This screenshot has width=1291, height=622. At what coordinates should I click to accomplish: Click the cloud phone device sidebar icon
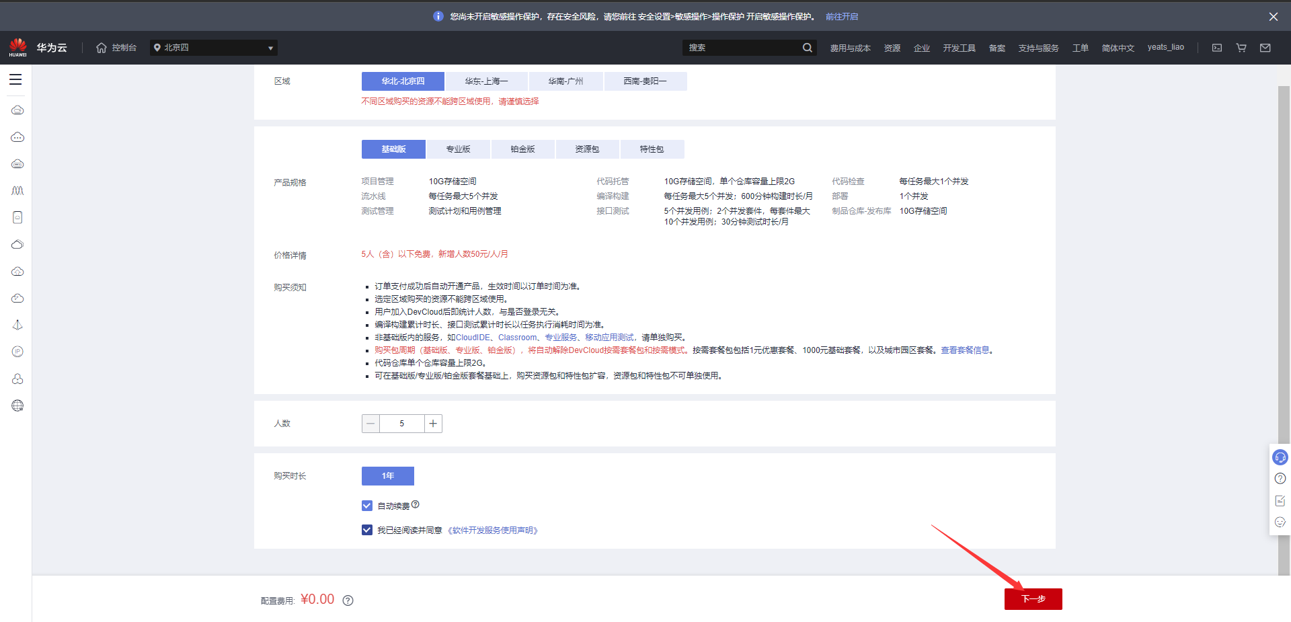pos(17,217)
